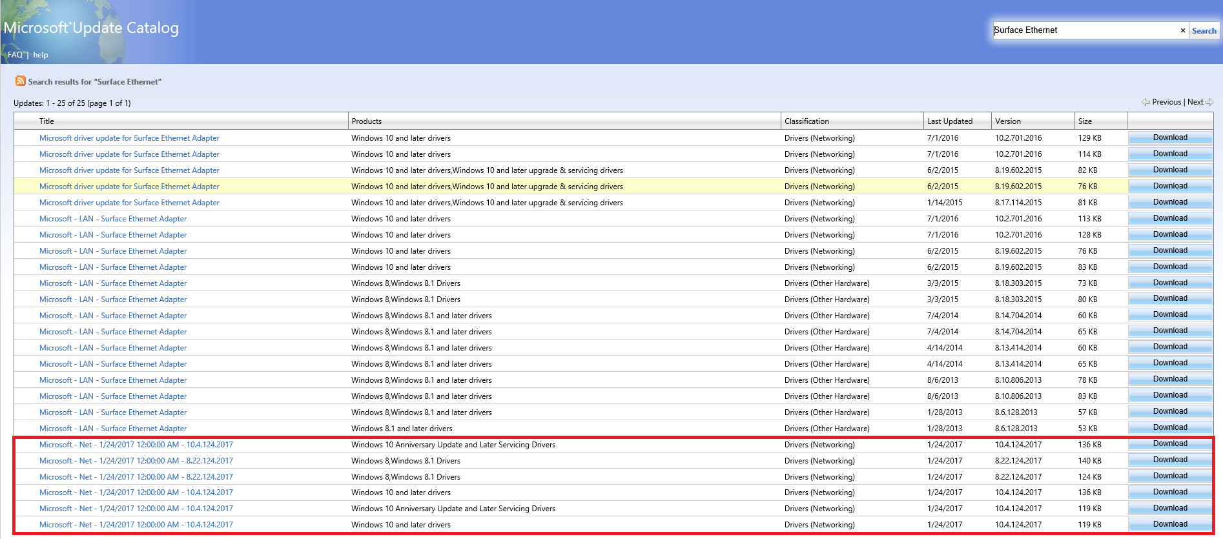Viewport: 1223px width, 539px height.
Task: Go to the Next results page
Action: click(x=1195, y=102)
